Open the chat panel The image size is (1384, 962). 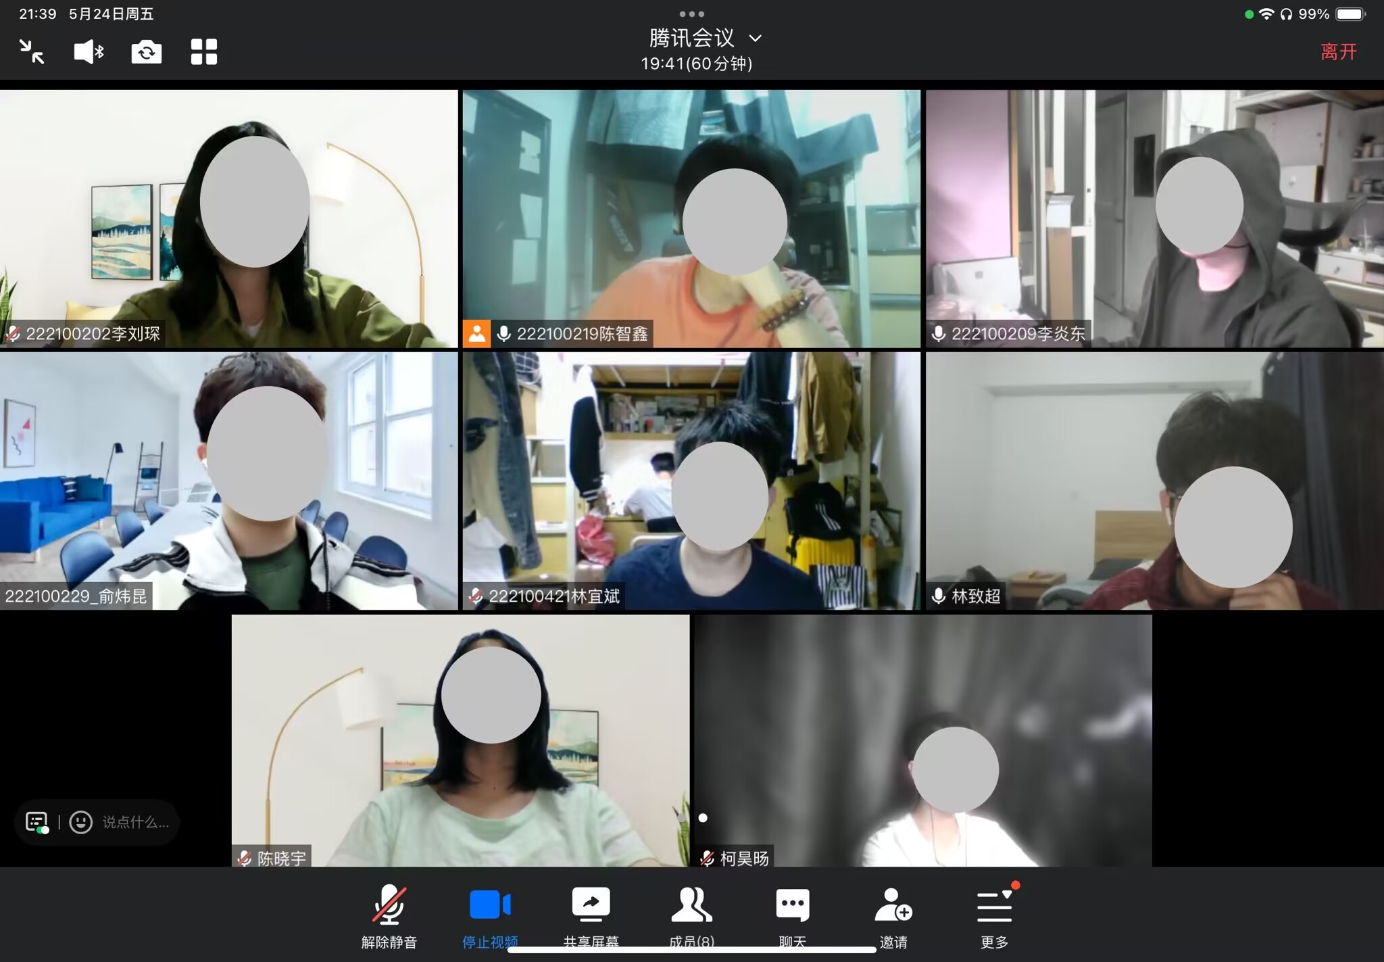(792, 914)
